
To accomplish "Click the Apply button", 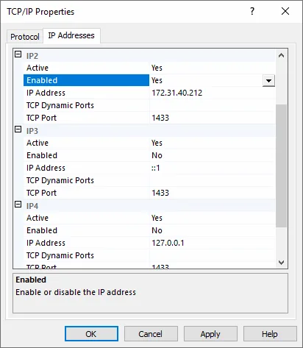I will point(210,334).
